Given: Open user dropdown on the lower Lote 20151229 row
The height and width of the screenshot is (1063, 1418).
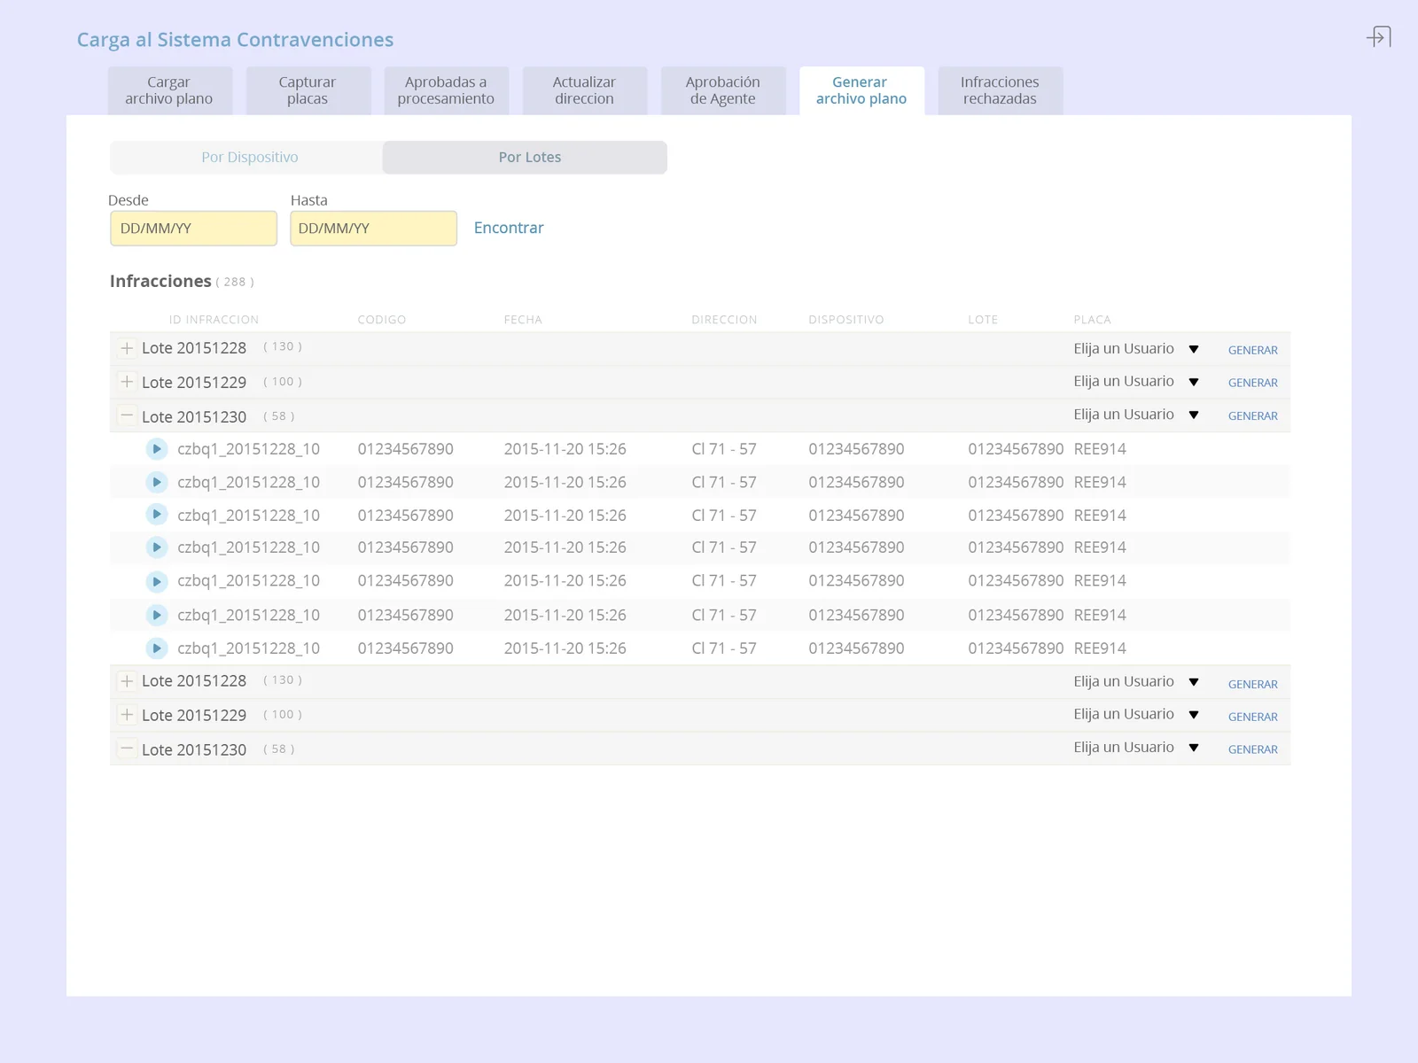Looking at the screenshot, I should 1136,715.
